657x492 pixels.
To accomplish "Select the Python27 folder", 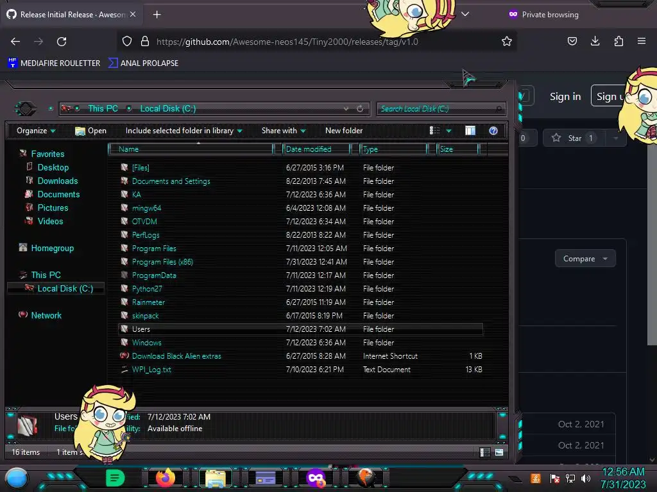I will [x=147, y=289].
